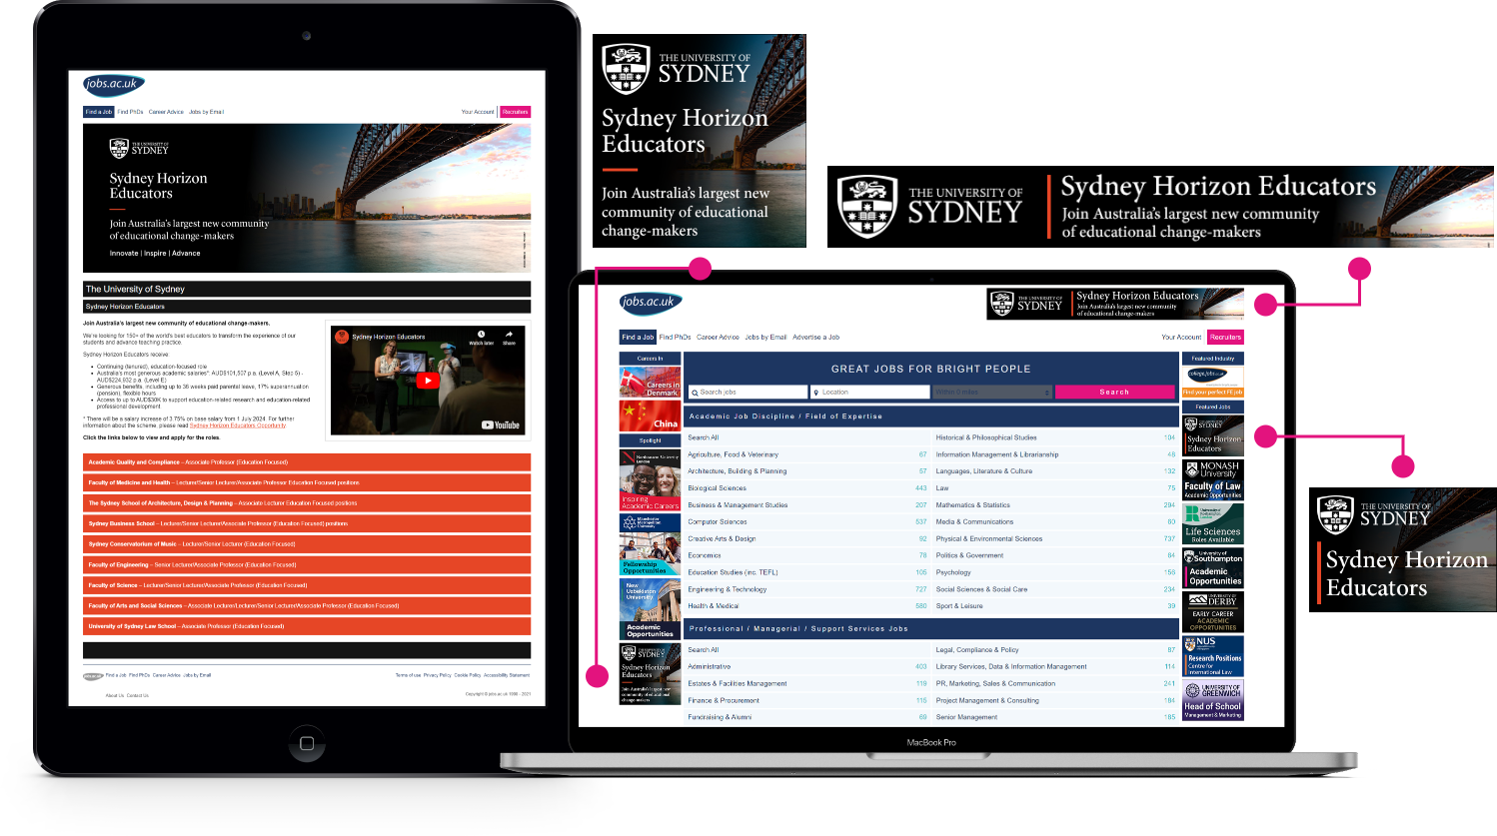Image resolution: width=1497 pixels, height=836 pixels.
Task: Open the NUS Research Positions ad
Action: click(x=1213, y=655)
